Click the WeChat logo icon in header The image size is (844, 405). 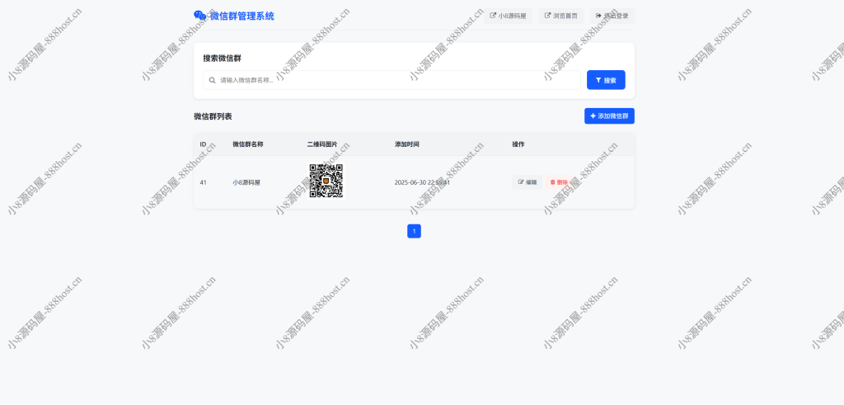click(199, 16)
